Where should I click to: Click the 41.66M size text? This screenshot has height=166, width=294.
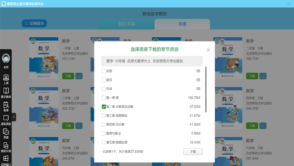pos(195,124)
